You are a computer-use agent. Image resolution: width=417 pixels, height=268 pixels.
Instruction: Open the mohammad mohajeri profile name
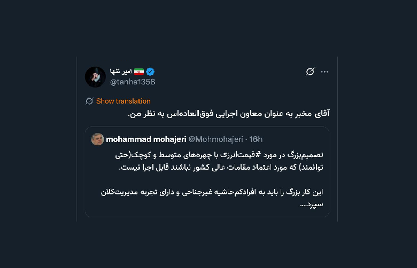146,139
